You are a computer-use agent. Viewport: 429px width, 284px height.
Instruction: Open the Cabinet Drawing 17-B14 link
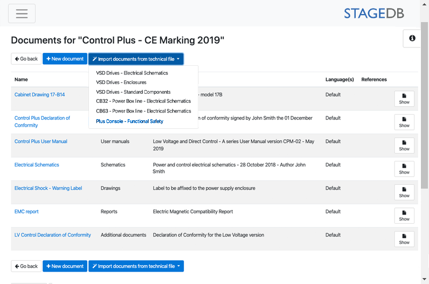click(x=40, y=95)
